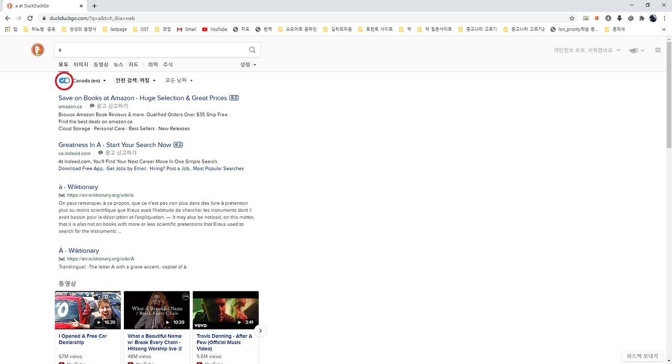Viewport: 672px width, 364px height.
Task: Click the 'Most Popular Searches' sitelink
Action: pos(218,169)
